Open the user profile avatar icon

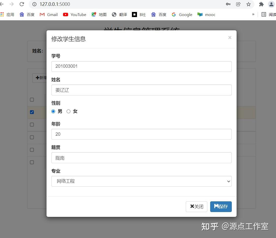[271, 4]
